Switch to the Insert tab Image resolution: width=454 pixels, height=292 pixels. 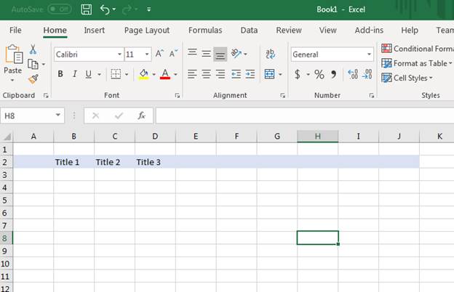coord(95,30)
